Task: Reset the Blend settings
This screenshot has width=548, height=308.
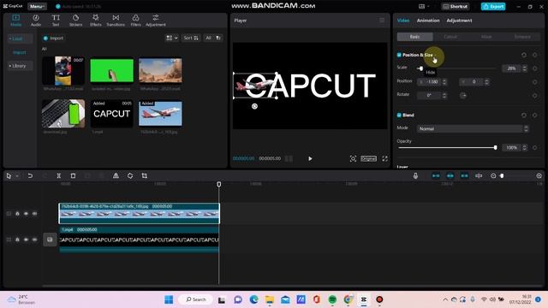Action: pyautogui.click(x=523, y=115)
